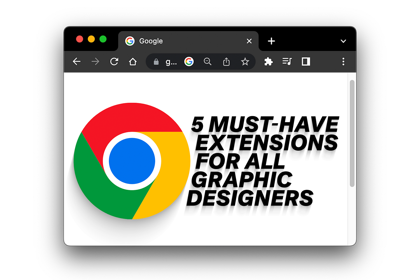Open the tab overview chevron
Screen dimensions: 420x280
coord(343,41)
